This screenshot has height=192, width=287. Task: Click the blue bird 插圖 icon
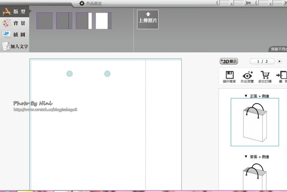[x=6, y=34]
